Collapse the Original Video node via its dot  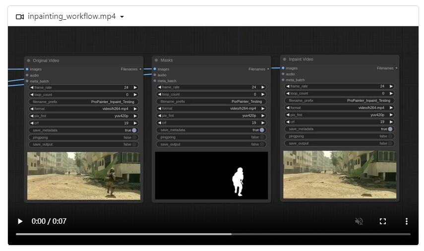[29, 60]
